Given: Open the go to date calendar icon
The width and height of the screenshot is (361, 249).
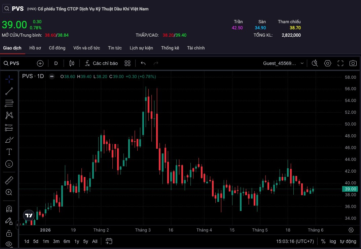Looking at the screenshot, I should pyautogui.click(x=109, y=241).
